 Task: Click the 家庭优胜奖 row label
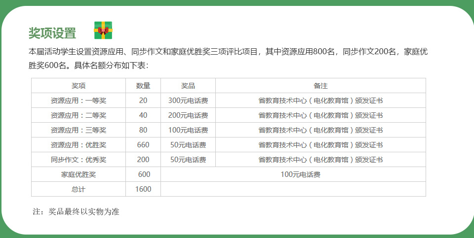79,174
